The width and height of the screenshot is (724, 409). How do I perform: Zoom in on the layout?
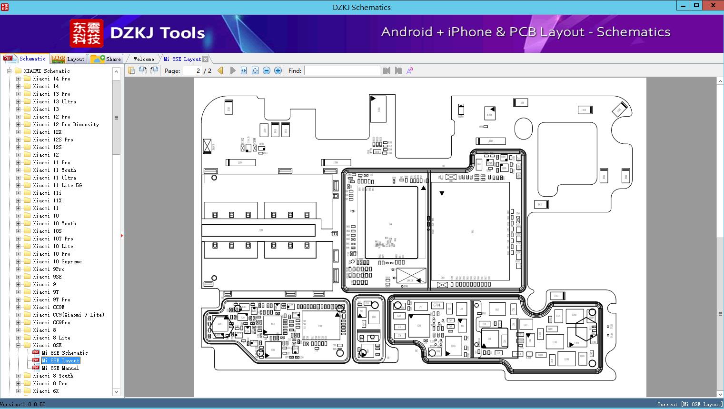pos(278,70)
